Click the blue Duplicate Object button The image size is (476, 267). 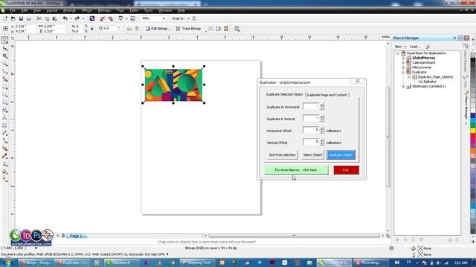pos(341,155)
